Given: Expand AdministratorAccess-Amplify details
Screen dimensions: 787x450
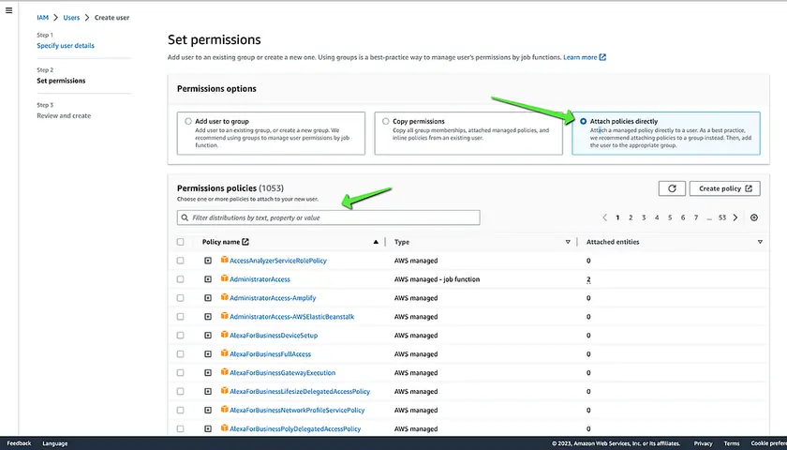Looking at the screenshot, I should (x=208, y=298).
